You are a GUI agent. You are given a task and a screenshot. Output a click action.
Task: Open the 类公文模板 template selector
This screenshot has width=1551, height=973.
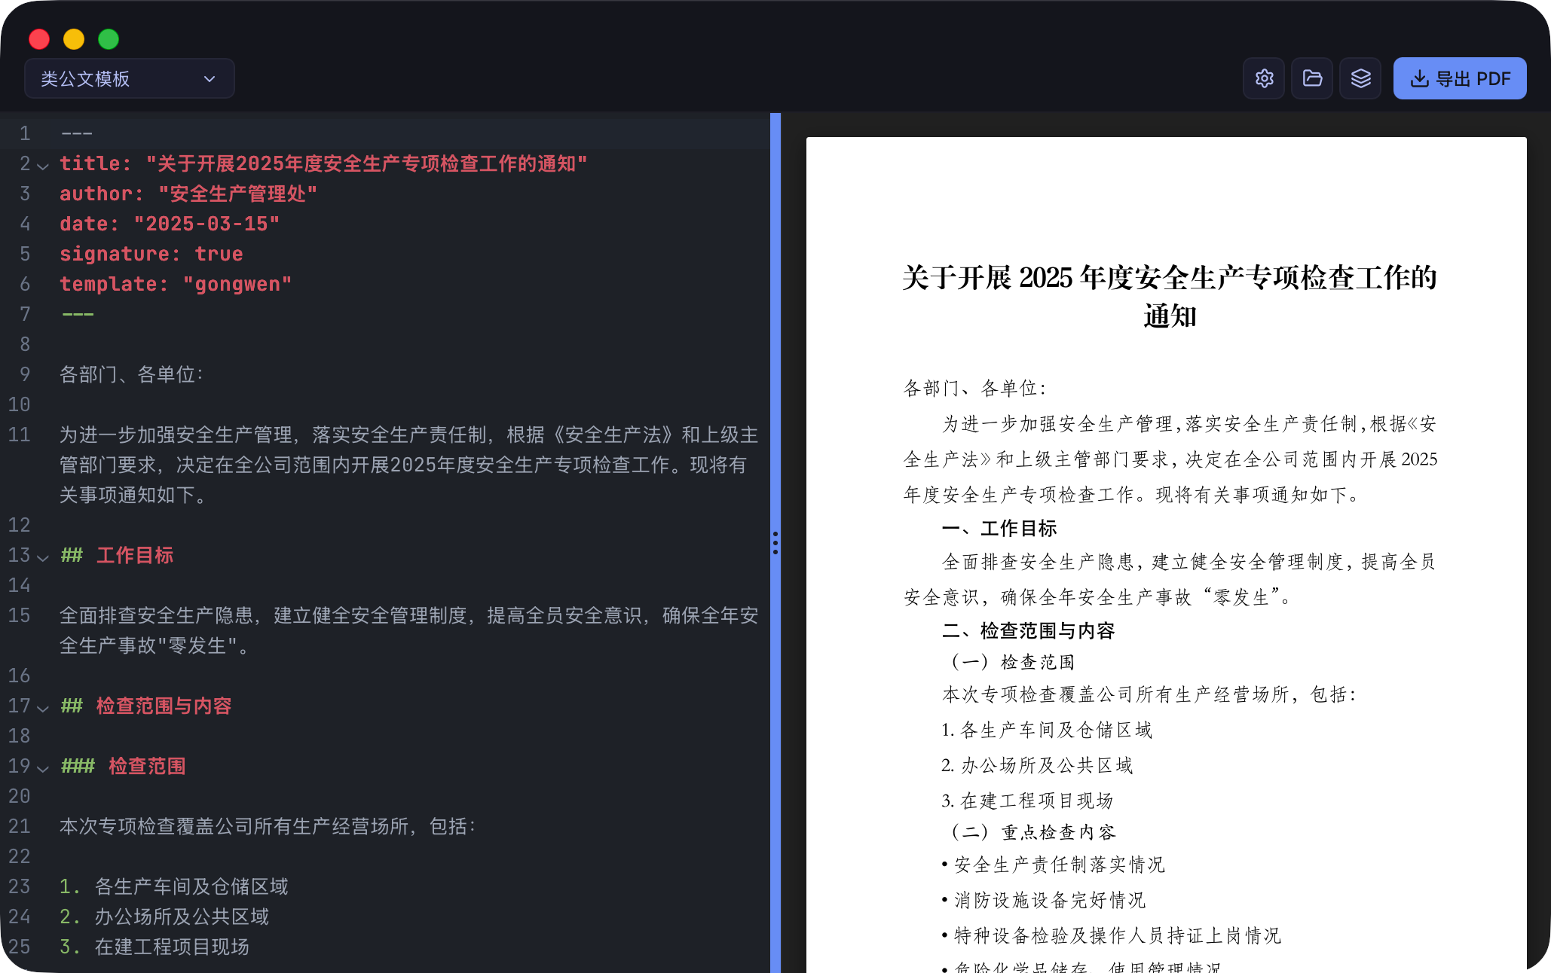pyautogui.click(x=113, y=78)
